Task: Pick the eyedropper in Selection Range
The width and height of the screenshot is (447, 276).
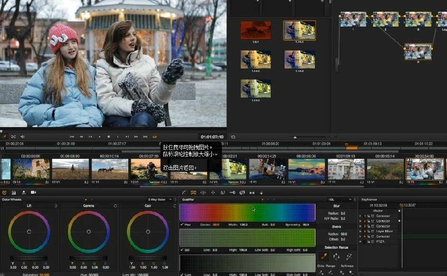Action: (324, 256)
